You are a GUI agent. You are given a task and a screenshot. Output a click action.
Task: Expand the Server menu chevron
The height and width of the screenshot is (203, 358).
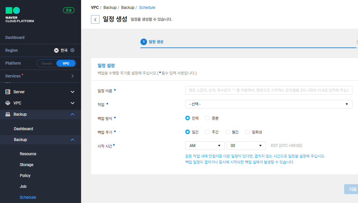(73, 92)
